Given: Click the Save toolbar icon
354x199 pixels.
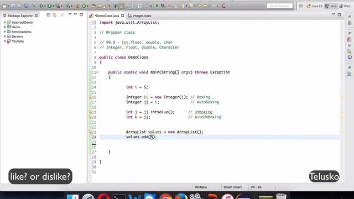Looking at the screenshot, I should [x=13, y=6].
